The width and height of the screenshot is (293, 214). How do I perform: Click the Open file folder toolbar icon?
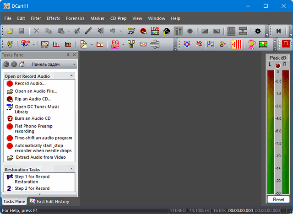pos(10,31)
